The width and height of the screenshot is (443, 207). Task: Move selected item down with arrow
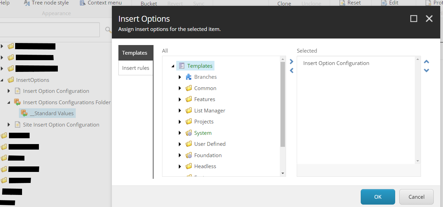(426, 70)
